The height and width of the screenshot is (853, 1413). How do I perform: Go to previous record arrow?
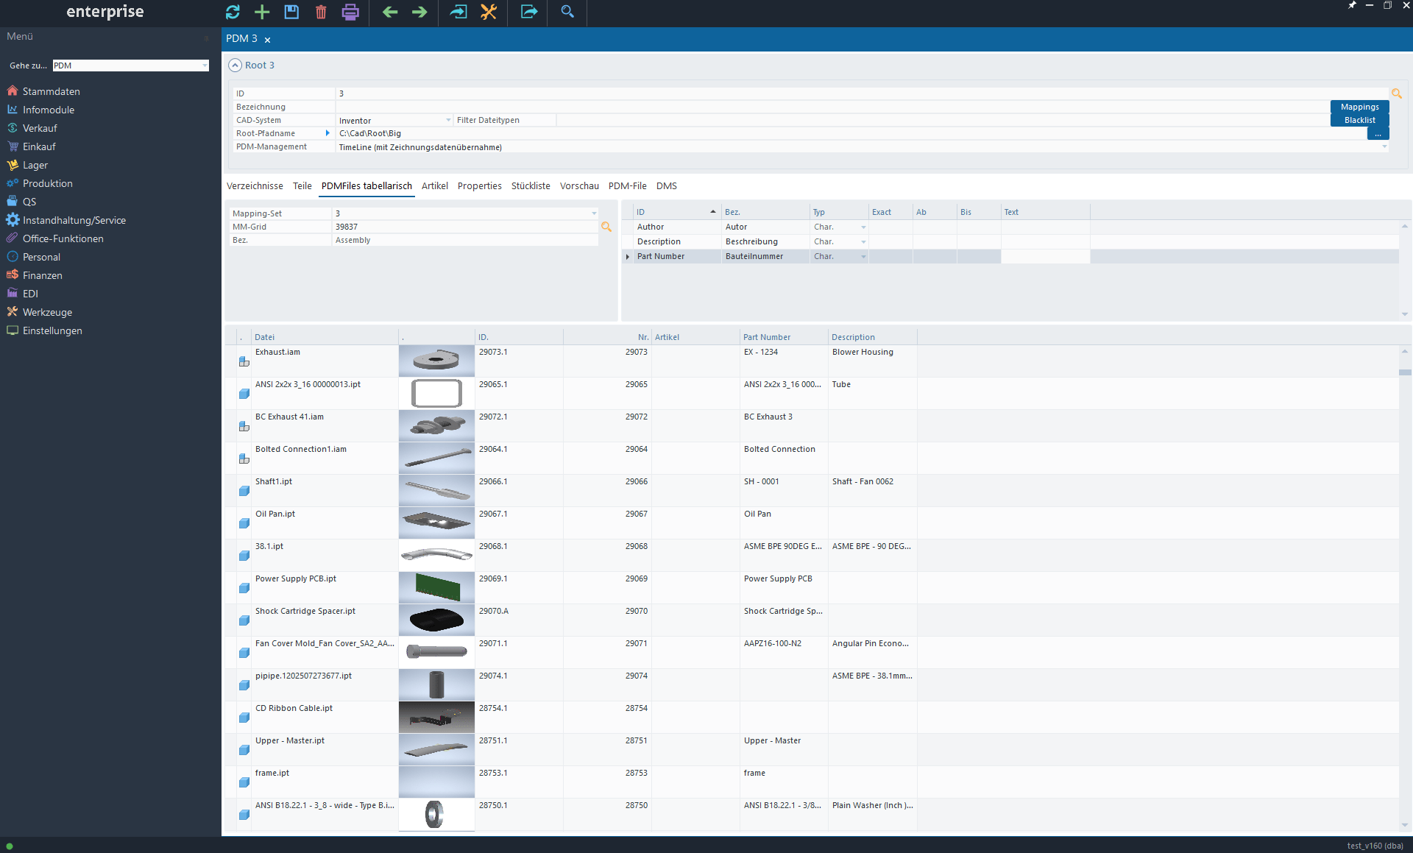click(390, 12)
